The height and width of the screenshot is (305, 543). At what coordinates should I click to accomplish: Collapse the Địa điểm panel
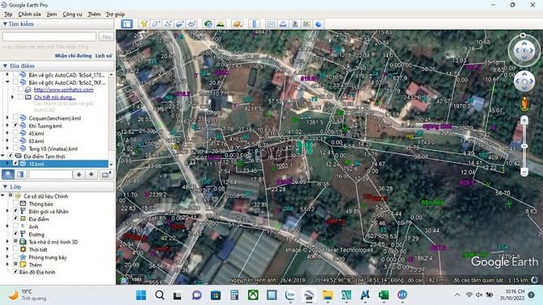[5, 65]
